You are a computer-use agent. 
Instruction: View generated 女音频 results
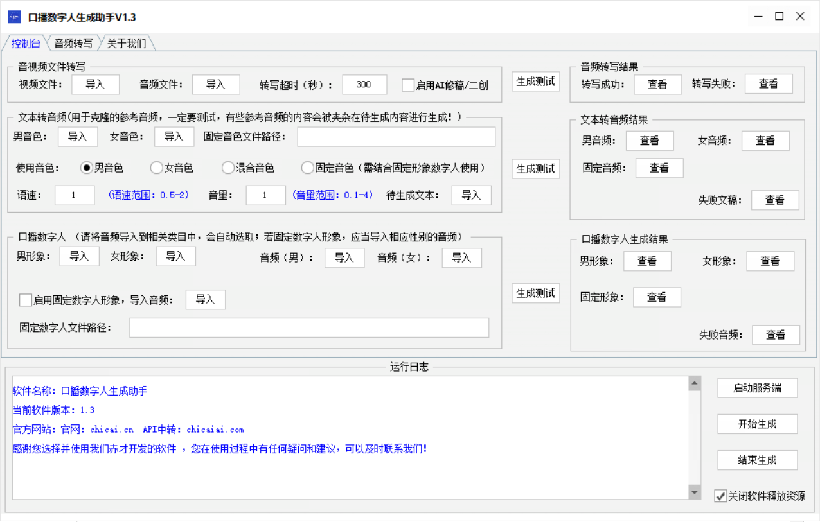point(765,141)
